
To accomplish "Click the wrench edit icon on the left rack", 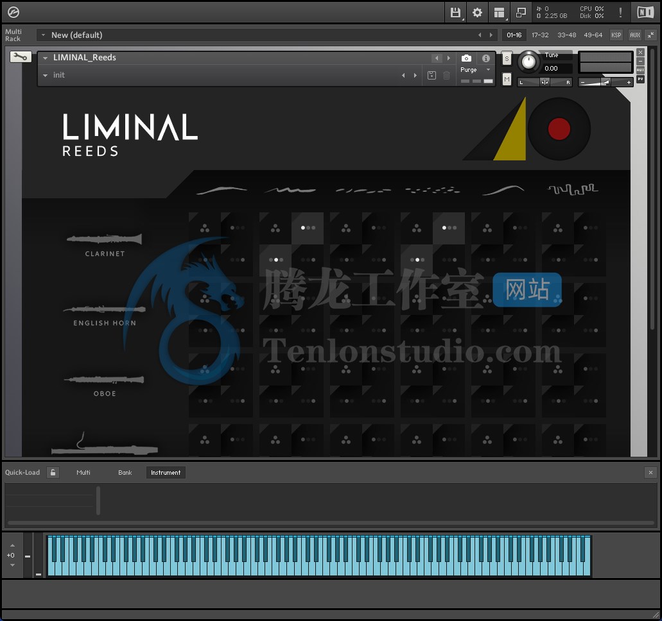I will pos(20,56).
